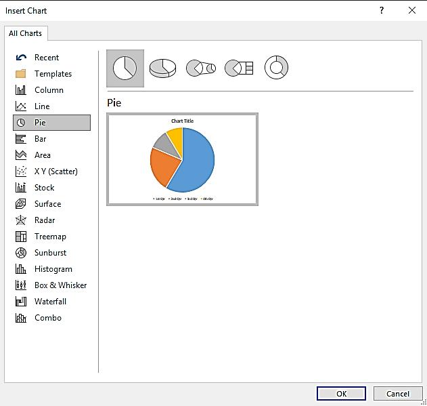Click the Stock chart icon
This screenshot has height=406, width=427.
[x=21, y=188]
